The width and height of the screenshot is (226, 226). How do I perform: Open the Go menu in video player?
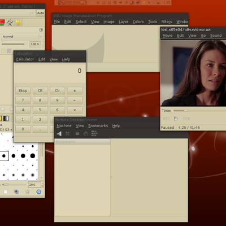point(203,36)
